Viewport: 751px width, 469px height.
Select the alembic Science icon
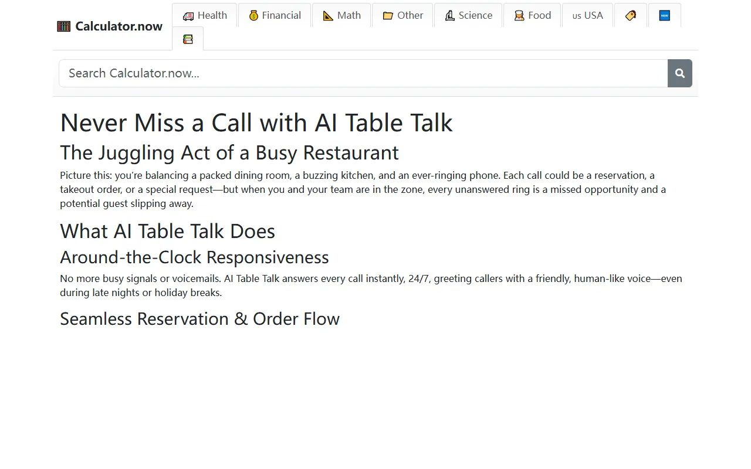click(x=451, y=15)
